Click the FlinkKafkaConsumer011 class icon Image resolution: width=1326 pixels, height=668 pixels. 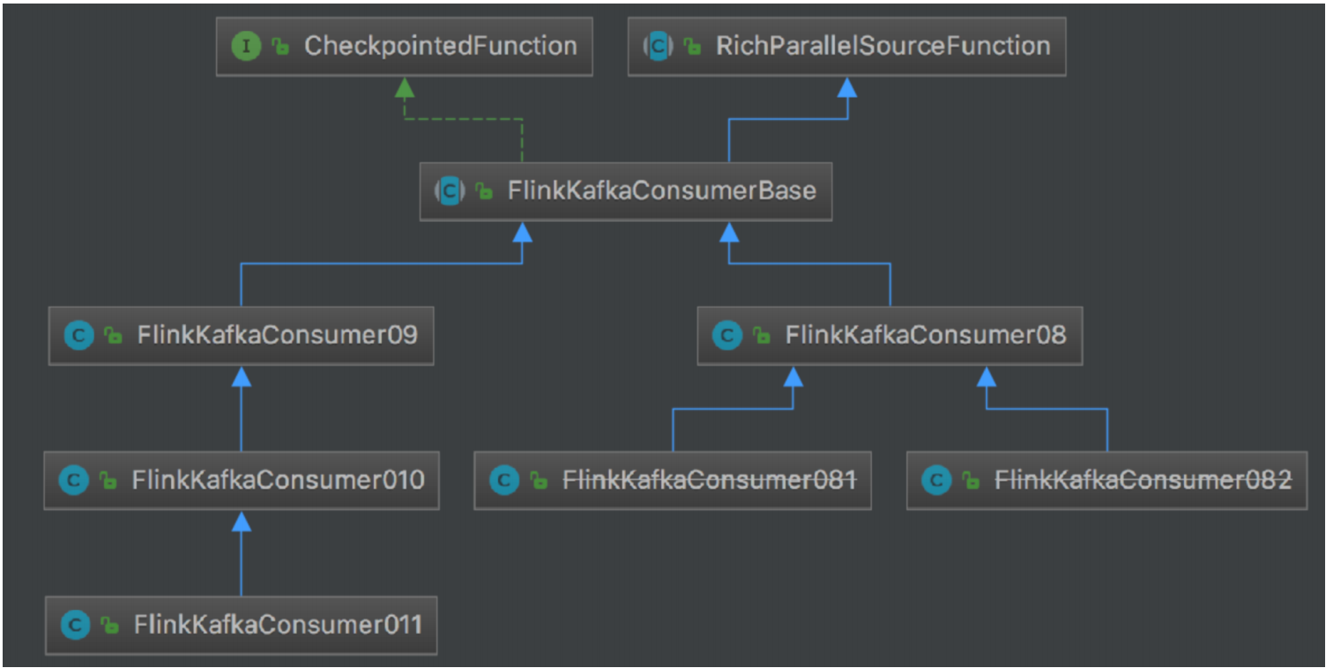click(76, 625)
